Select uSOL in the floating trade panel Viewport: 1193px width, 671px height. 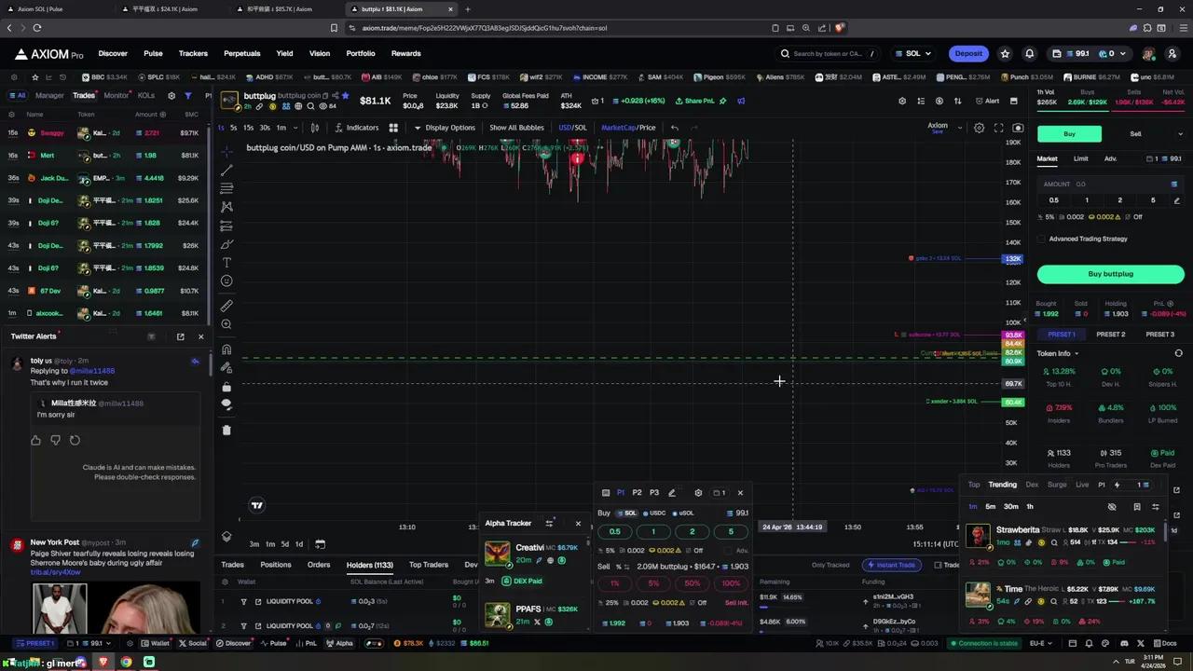pyautogui.click(x=684, y=513)
